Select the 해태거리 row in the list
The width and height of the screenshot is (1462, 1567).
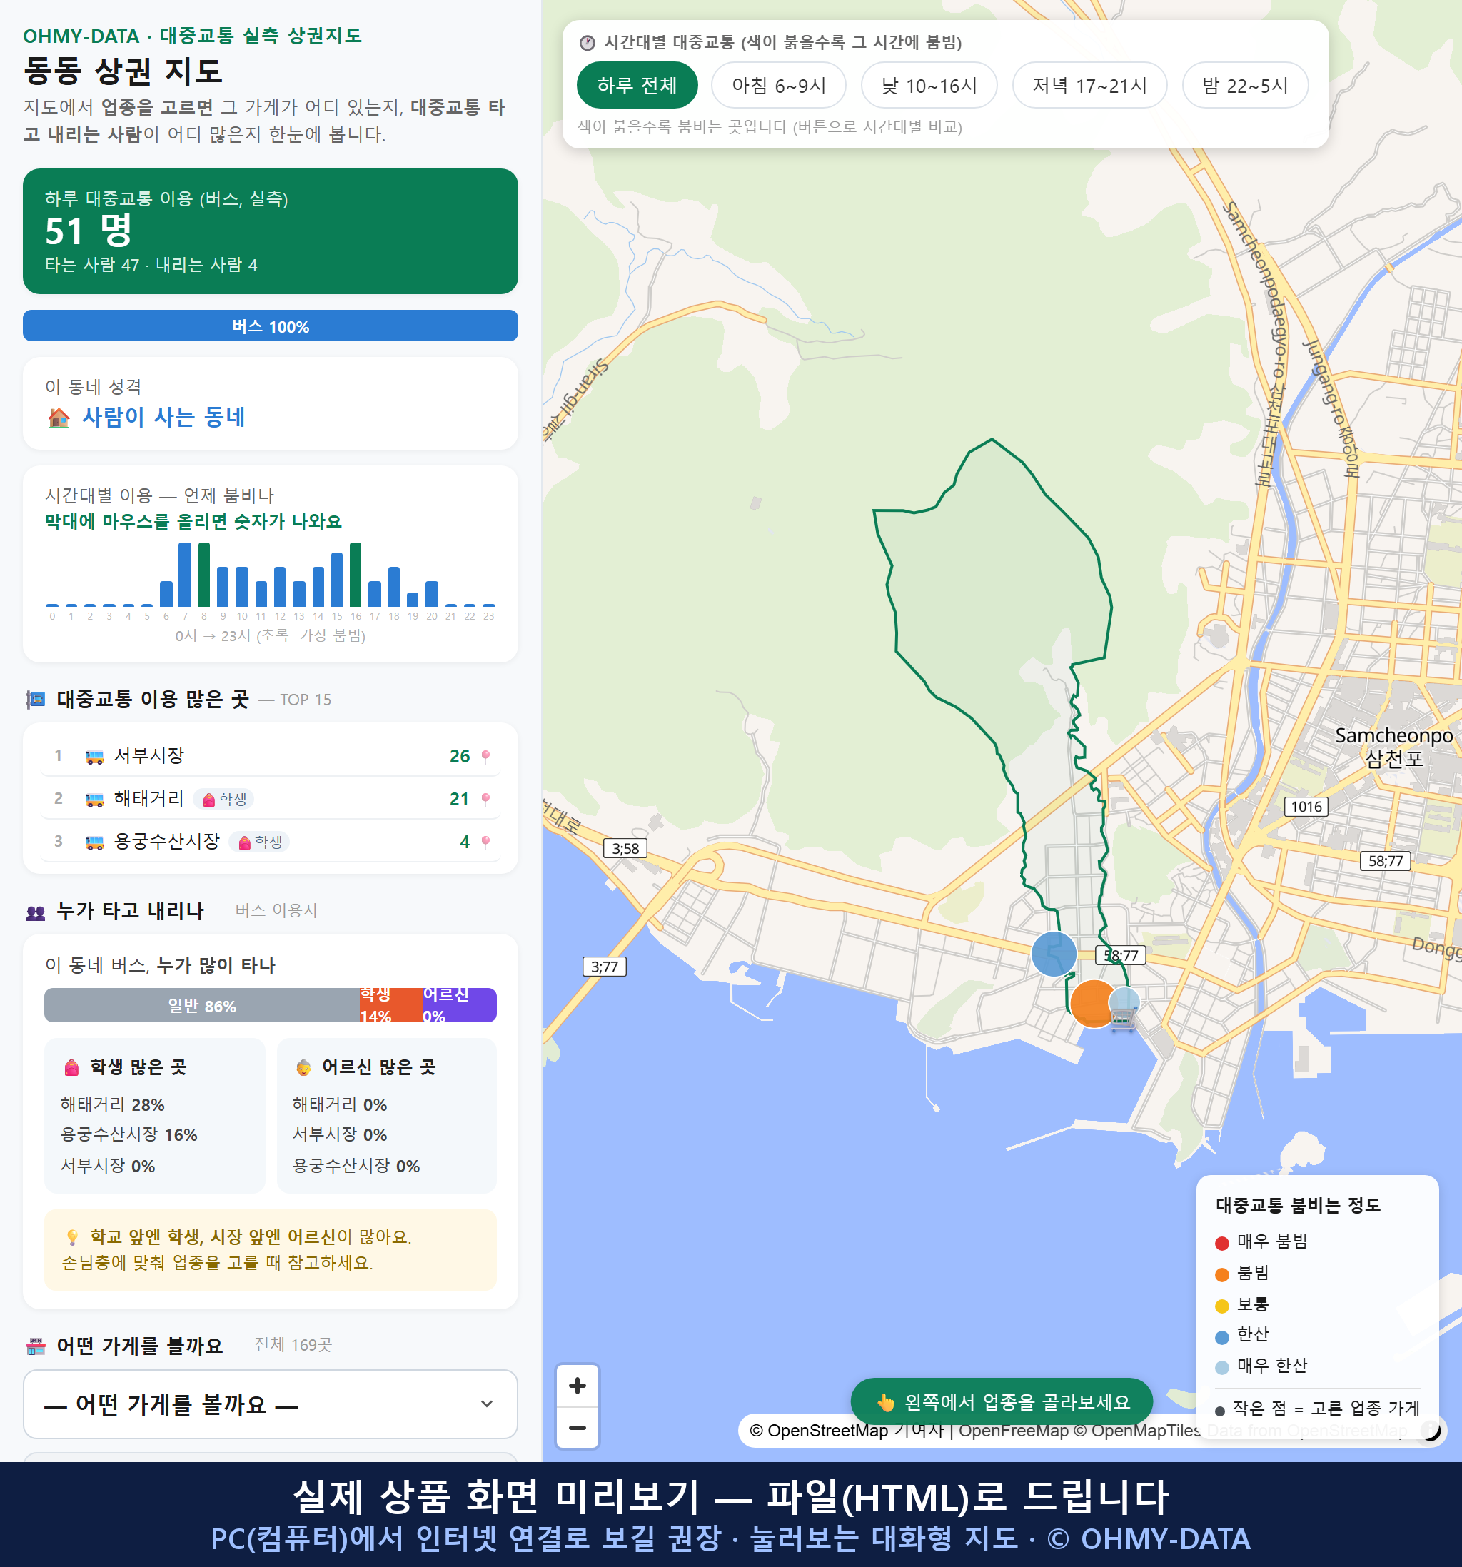pos(271,798)
